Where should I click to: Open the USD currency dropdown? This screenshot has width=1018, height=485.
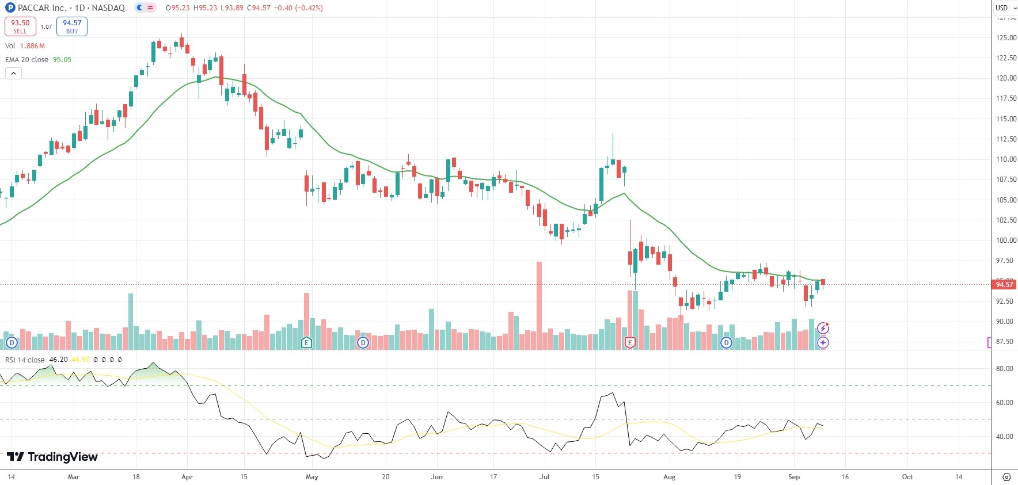pyautogui.click(x=1005, y=7)
